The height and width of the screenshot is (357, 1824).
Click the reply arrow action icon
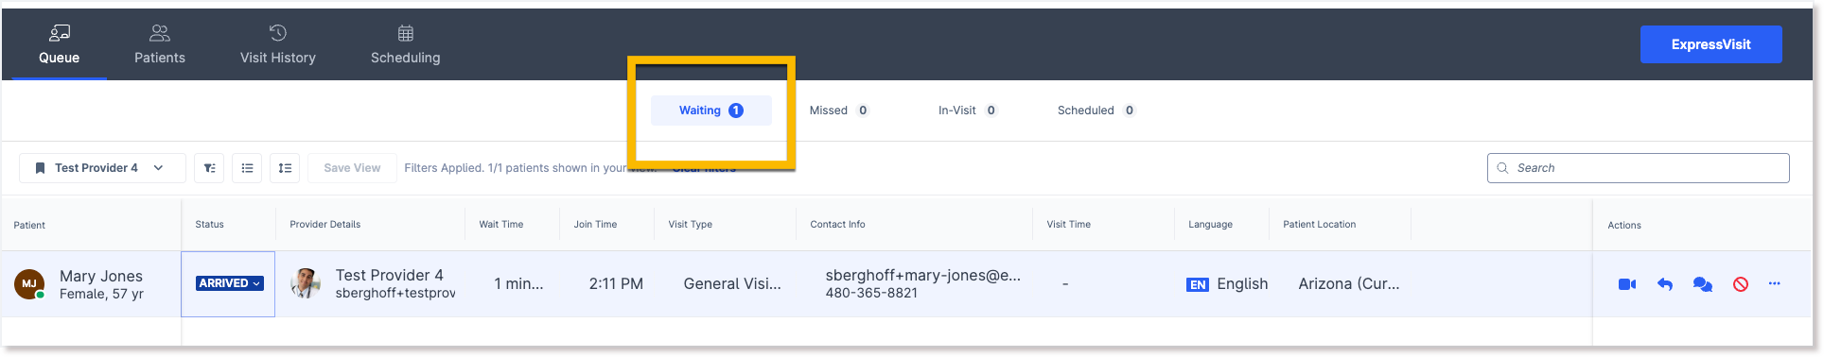point(1665,284)
